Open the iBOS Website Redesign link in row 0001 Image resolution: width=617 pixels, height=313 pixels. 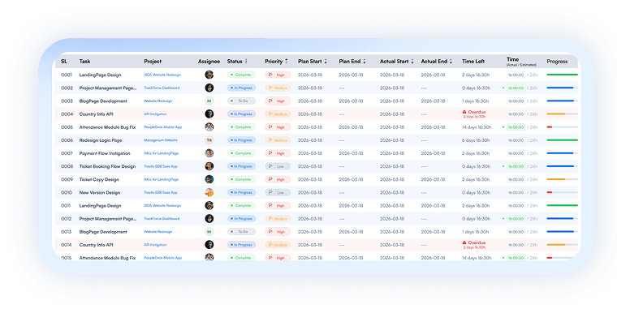162,75
